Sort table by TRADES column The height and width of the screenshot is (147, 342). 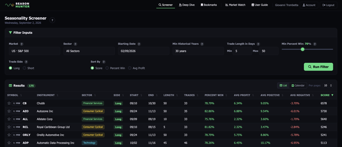[x=191, y=95]
